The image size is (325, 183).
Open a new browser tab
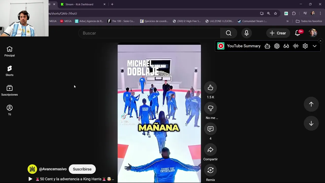click(x=112, y=4)
